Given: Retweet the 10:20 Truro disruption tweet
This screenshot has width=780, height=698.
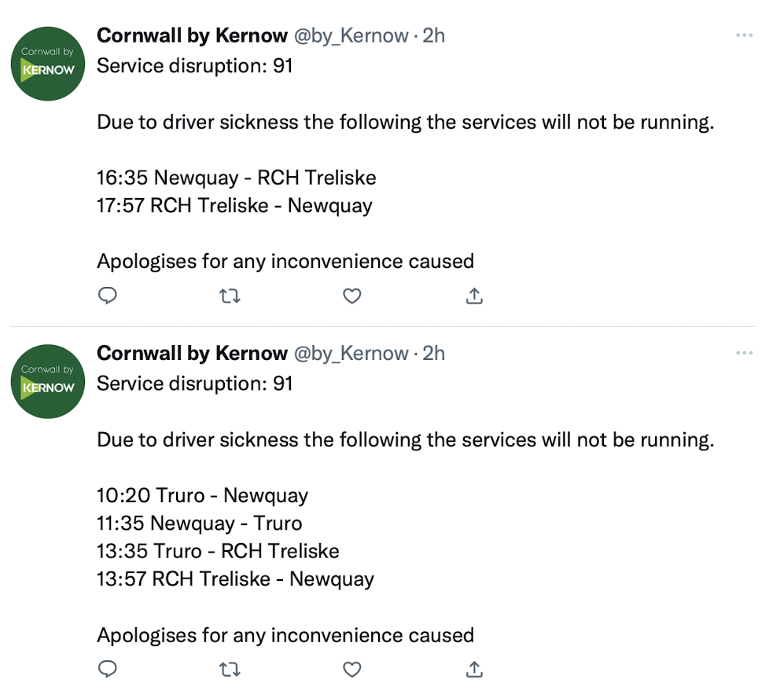Looking at the screenshot, I should click(x=230, y=669).
